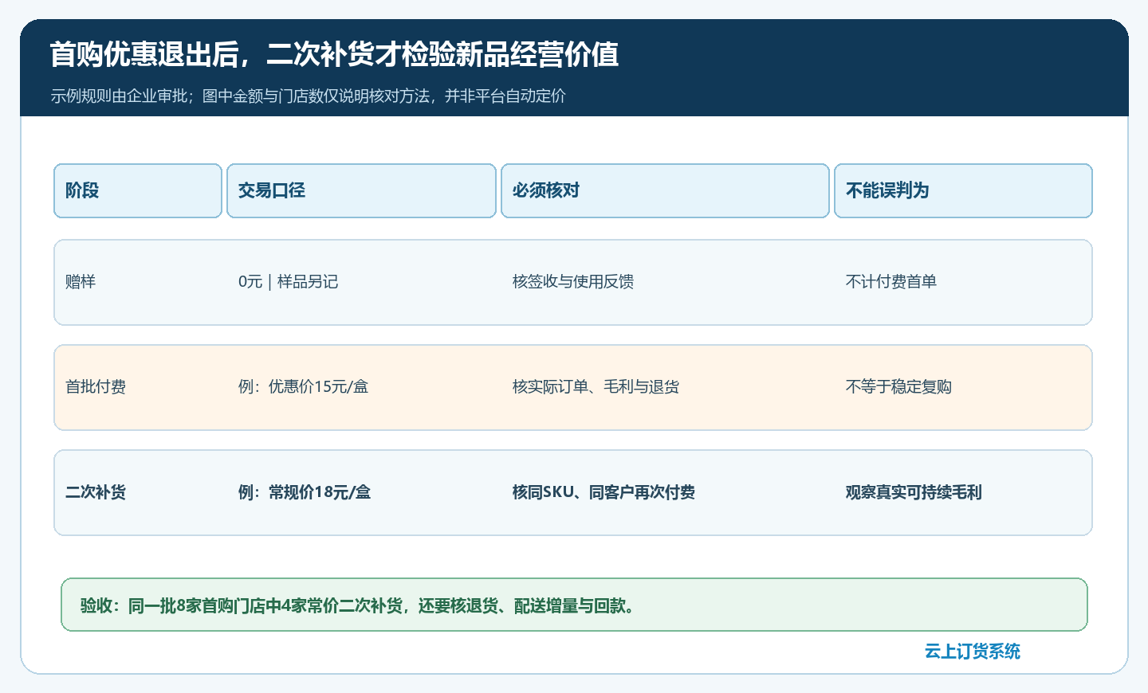
Task: Click the 不能误判为 column header
Action: pyautogui.click(x=963, y=190)
